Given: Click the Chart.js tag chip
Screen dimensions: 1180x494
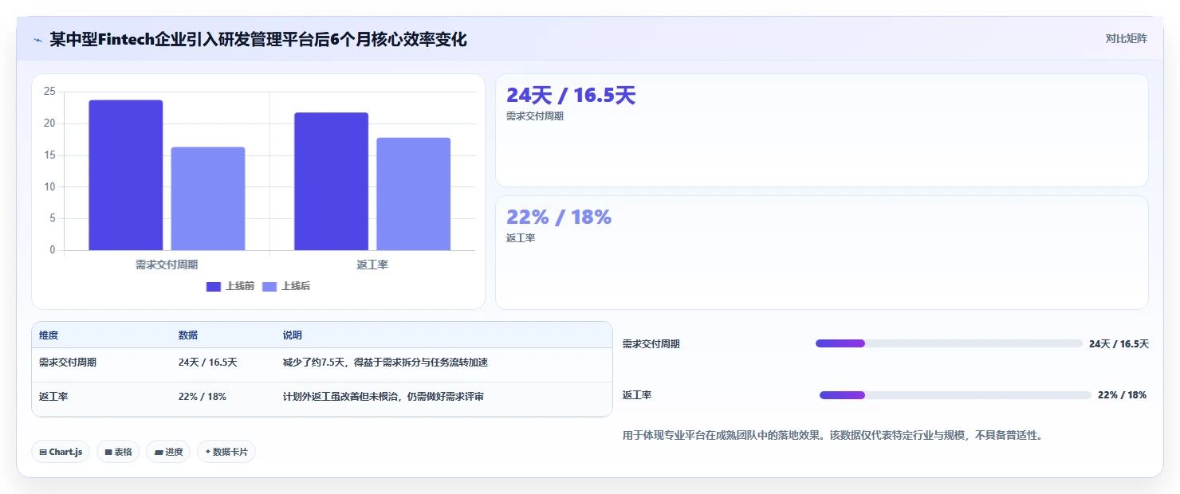Looking at the screenshot, I should click(x=61, y=452).
